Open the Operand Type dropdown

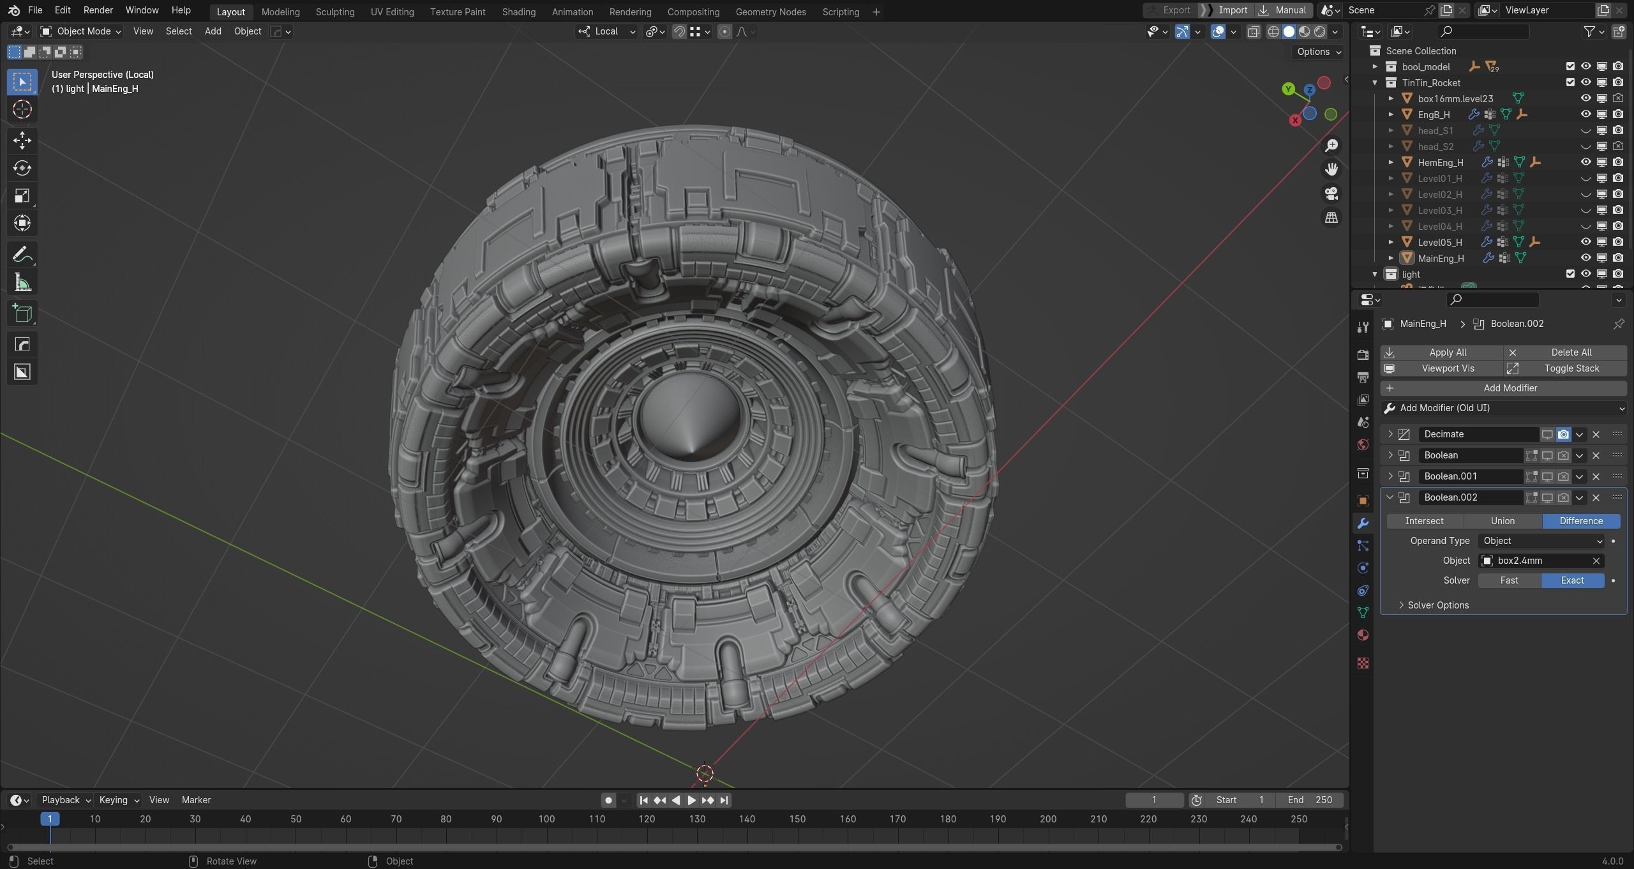tap(1541, 541)
